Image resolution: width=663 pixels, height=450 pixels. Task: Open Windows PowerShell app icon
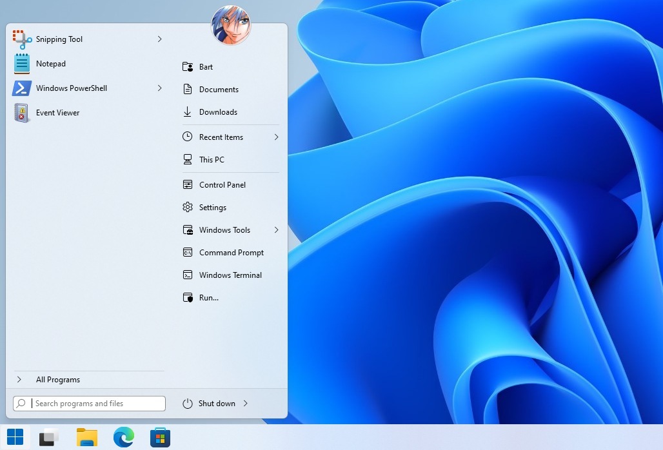(x=22, y=88)
